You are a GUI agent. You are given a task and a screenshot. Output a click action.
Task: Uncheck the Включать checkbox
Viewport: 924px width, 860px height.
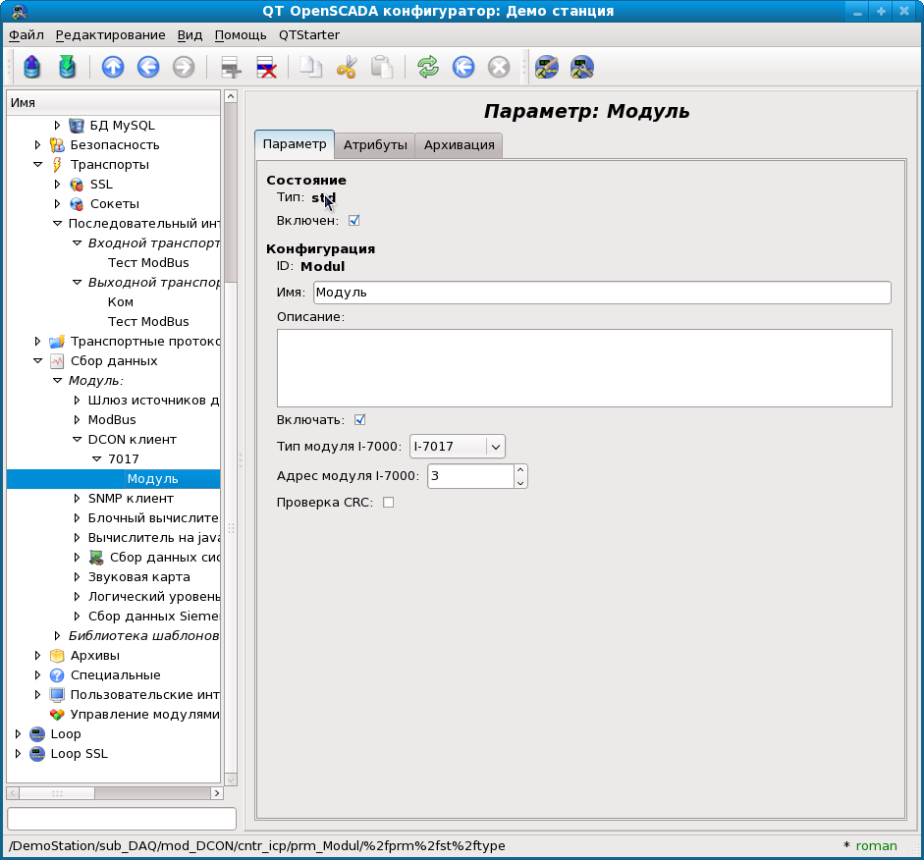tap(359, 420)
